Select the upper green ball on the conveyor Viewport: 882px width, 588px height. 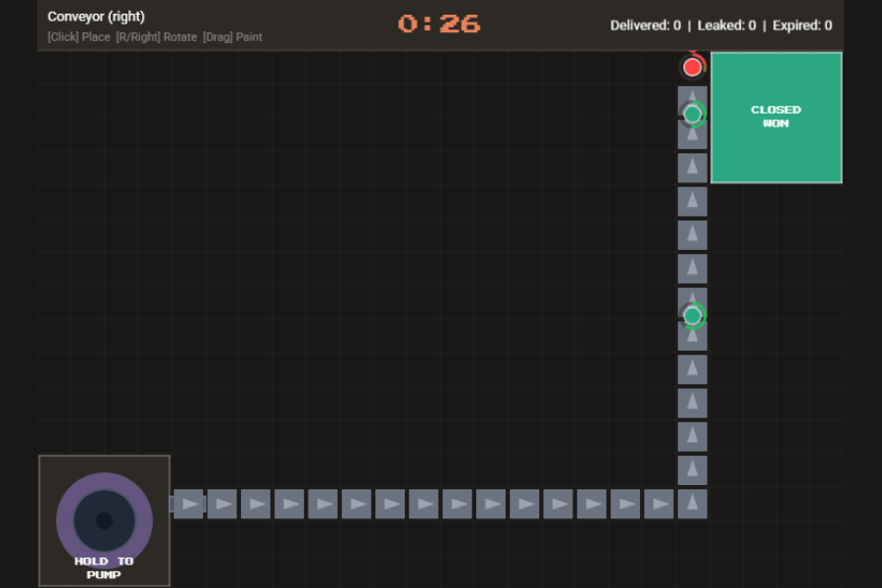(693, 115)
